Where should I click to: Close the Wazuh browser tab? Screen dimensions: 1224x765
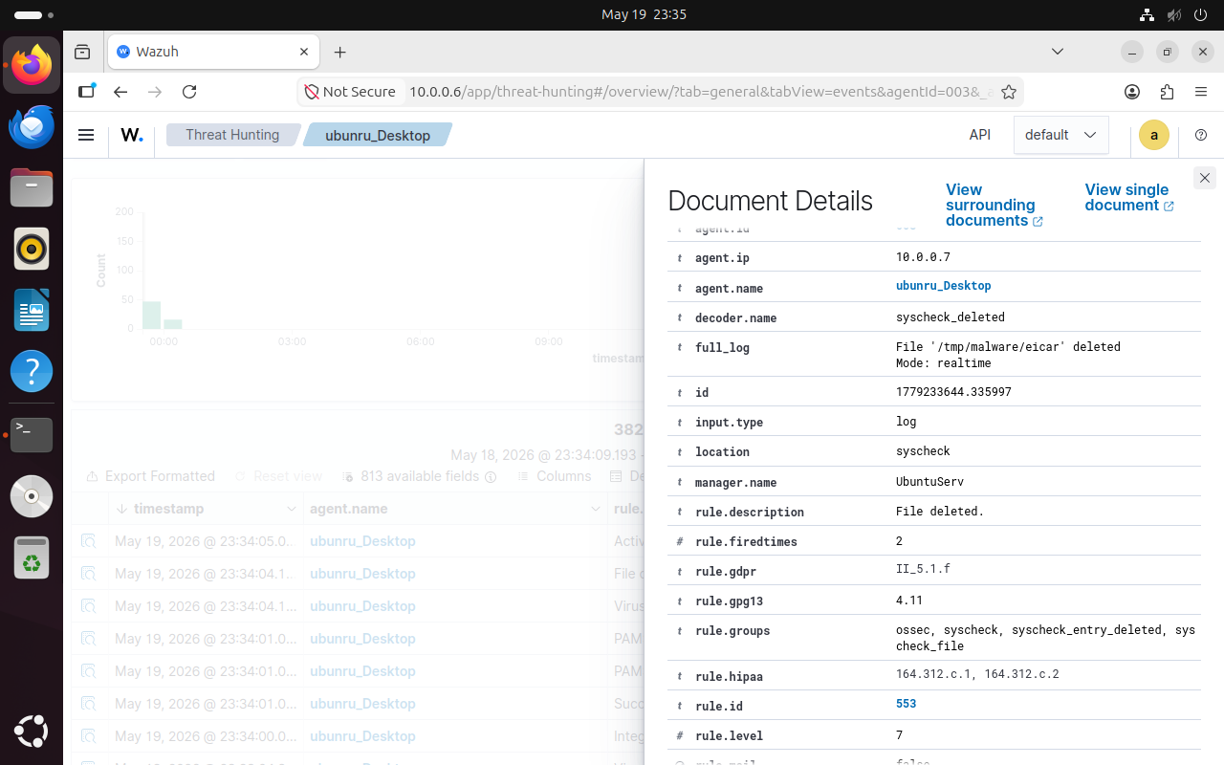[304, 52]
